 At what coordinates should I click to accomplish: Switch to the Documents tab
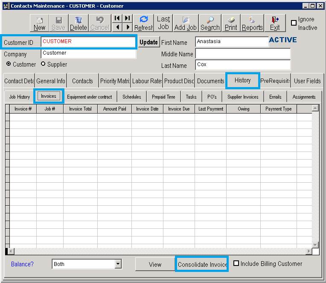[210, 81]
